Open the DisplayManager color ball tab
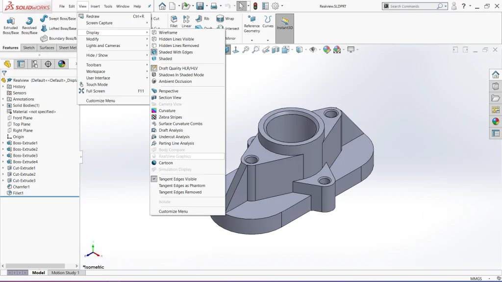The image size is (502, 282). (x=61, y=64)
